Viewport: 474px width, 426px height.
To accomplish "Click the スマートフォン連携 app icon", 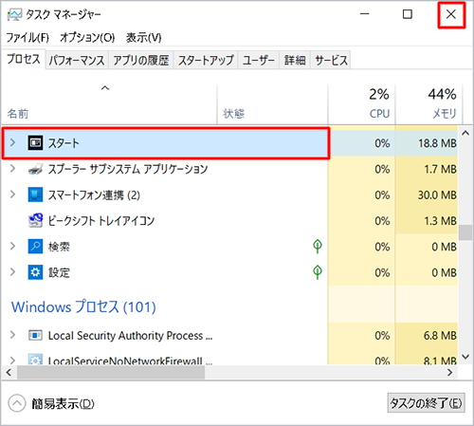I will pyautogui.click(x=35, y=194).
